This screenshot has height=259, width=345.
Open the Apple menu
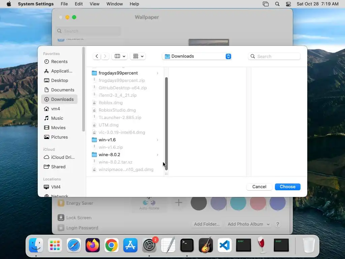tap(9, 4)
